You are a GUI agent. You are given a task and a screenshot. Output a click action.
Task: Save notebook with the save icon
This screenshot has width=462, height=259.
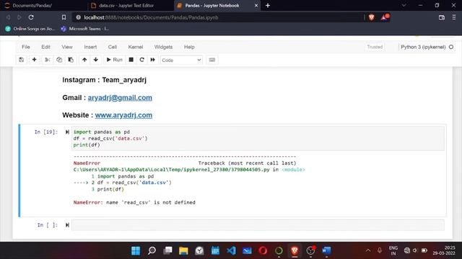click(21, 60)
